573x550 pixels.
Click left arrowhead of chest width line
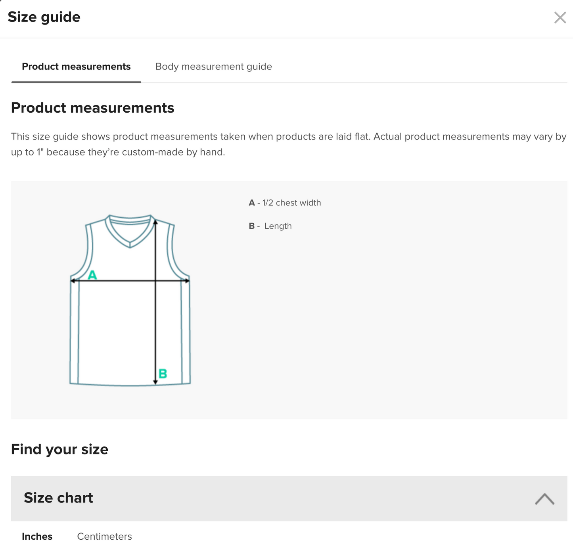point(73,281)
